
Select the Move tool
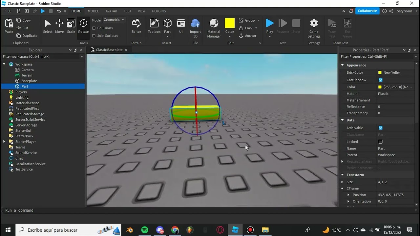coord(59,26)
